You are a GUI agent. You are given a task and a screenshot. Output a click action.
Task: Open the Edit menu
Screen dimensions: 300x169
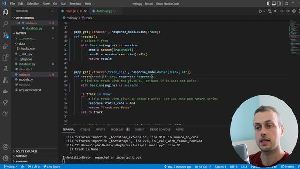[21, 4]
